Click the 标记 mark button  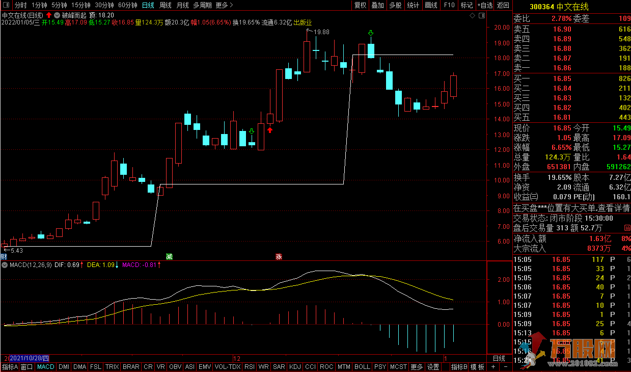coord(466,5)
